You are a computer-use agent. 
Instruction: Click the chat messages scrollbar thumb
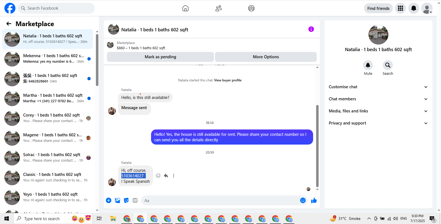(317, 146)
